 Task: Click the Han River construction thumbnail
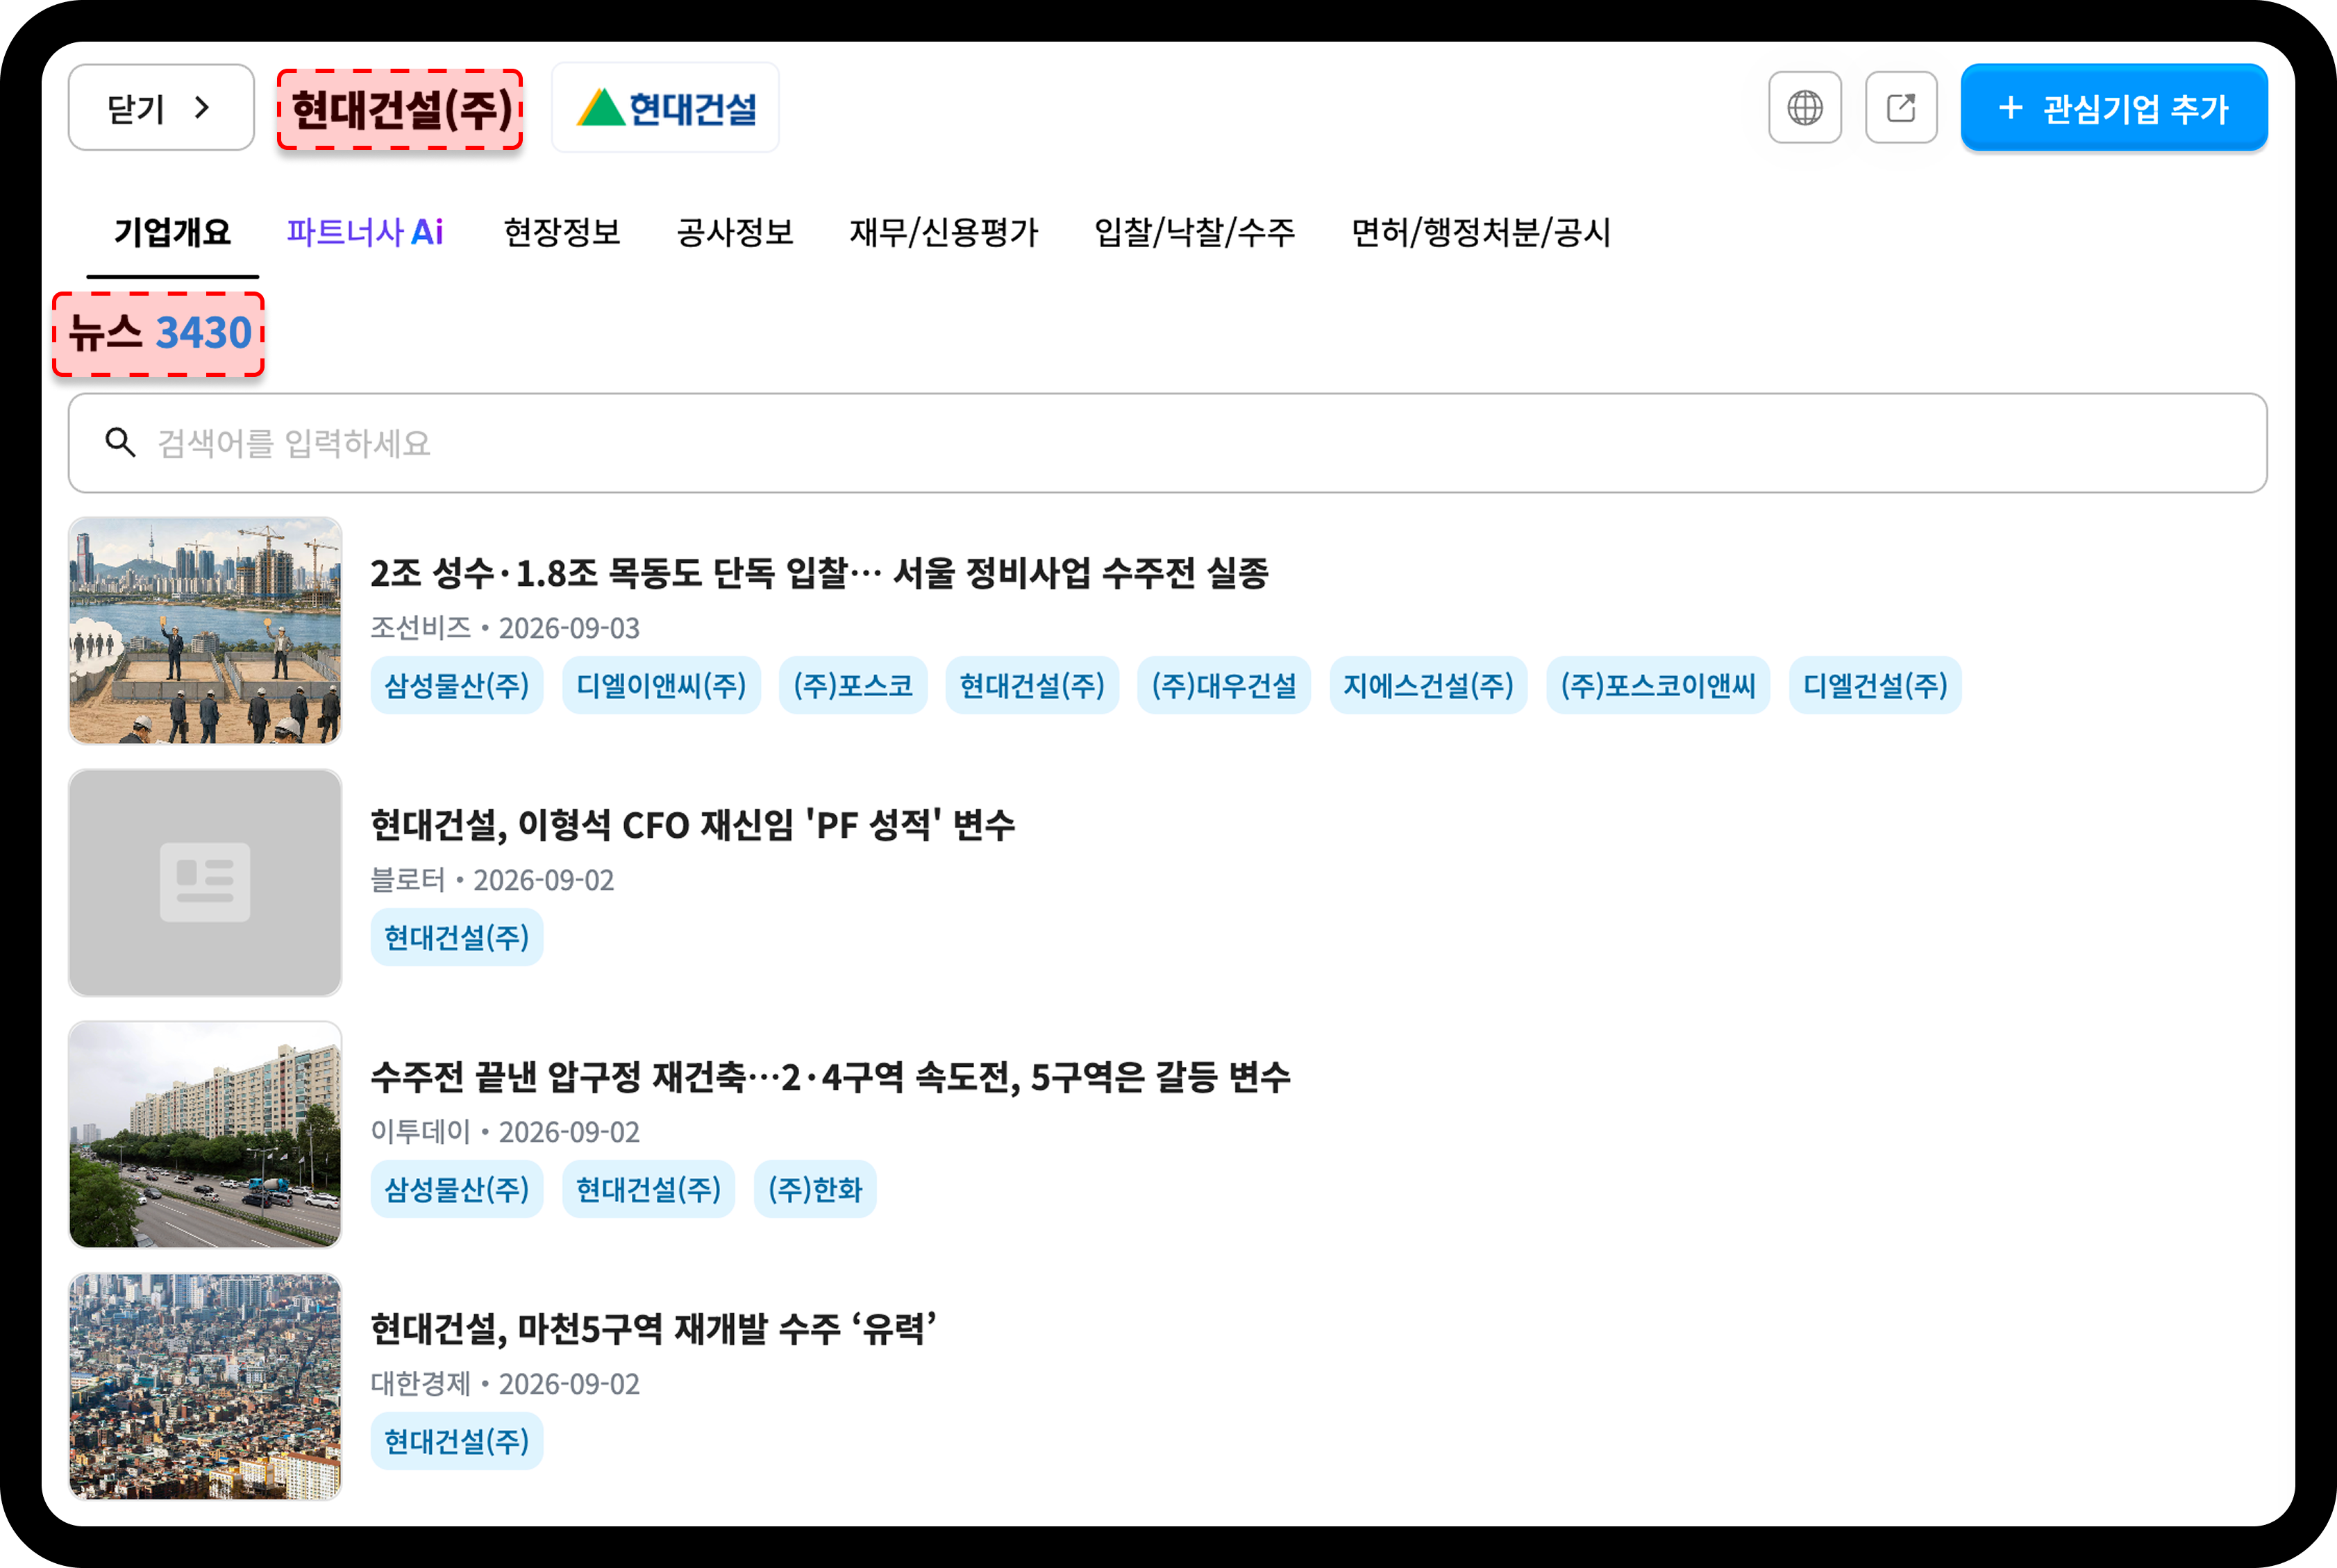[205, 630]
